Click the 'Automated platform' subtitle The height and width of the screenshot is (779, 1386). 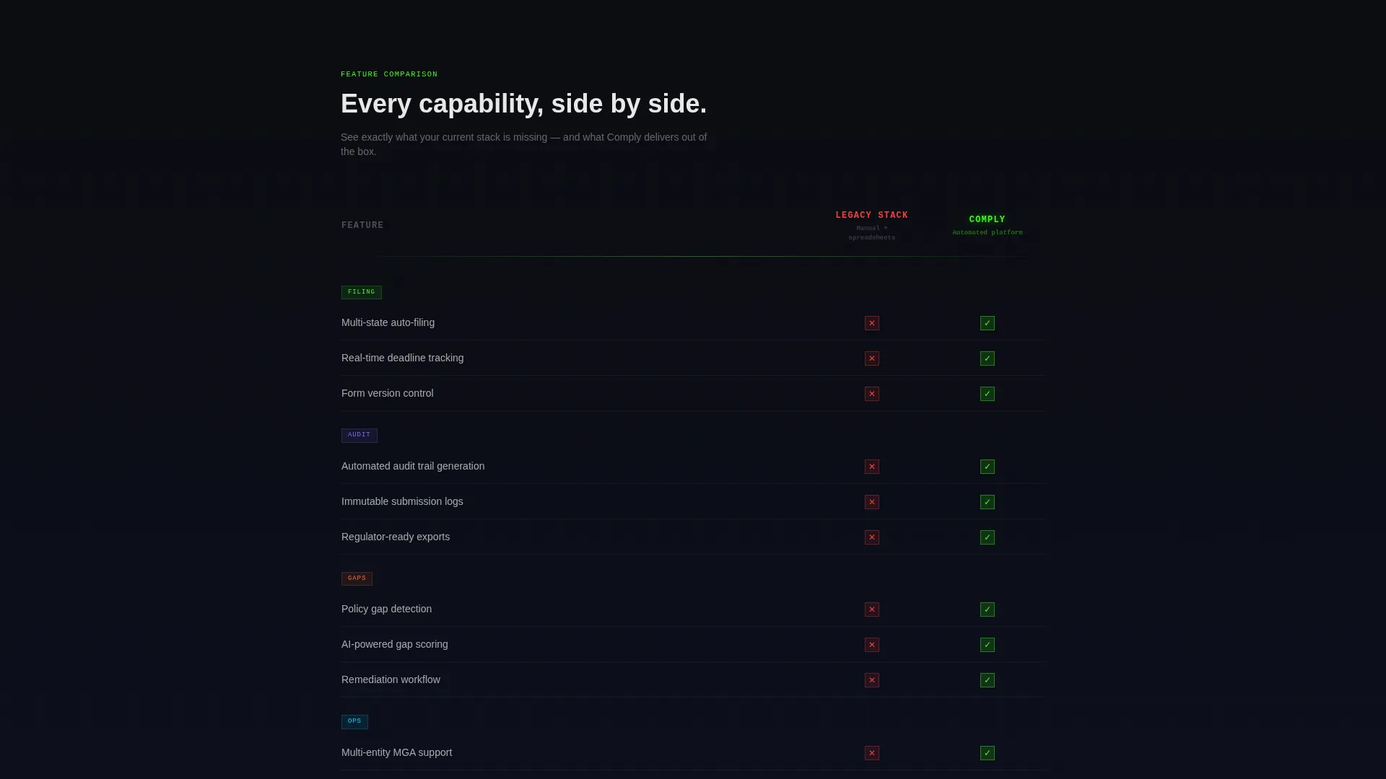point(988,232)
